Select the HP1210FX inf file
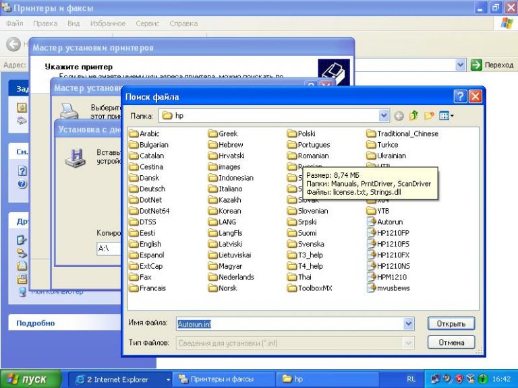Image resolution: width=518 pixels, height=388 pixels. (x=388, y=255)
